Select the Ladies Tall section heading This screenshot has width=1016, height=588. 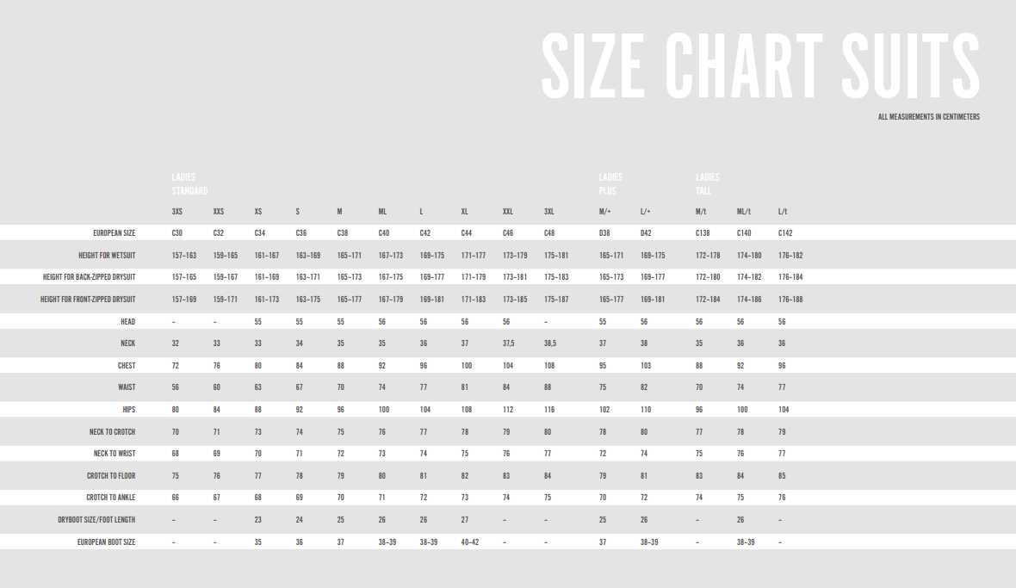tap(708, 184)
